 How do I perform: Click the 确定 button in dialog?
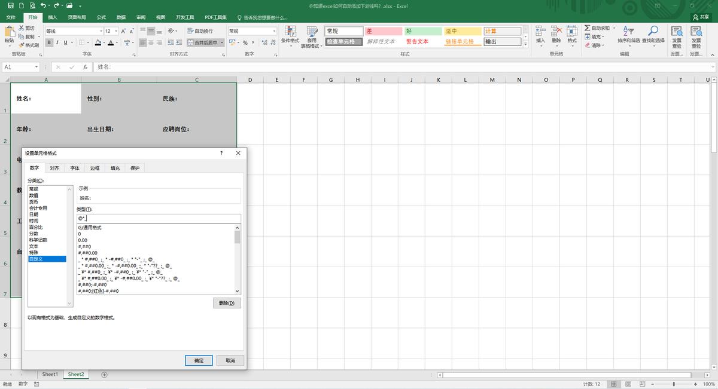pyautogui.click(x=199, y=360)
